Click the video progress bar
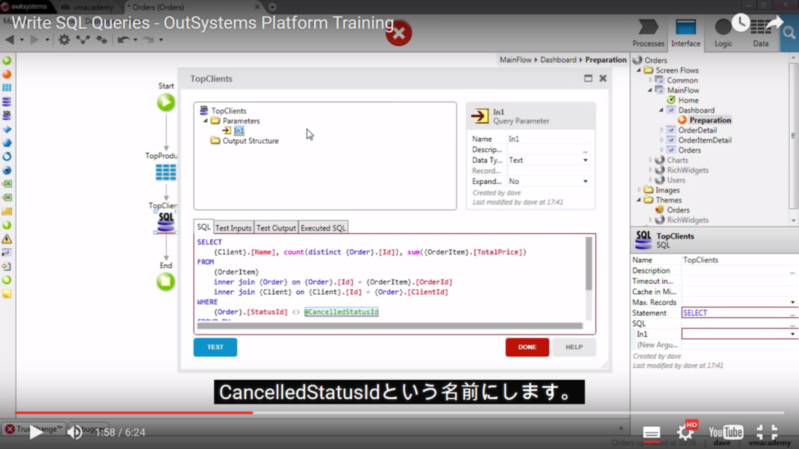 (399, 413)
